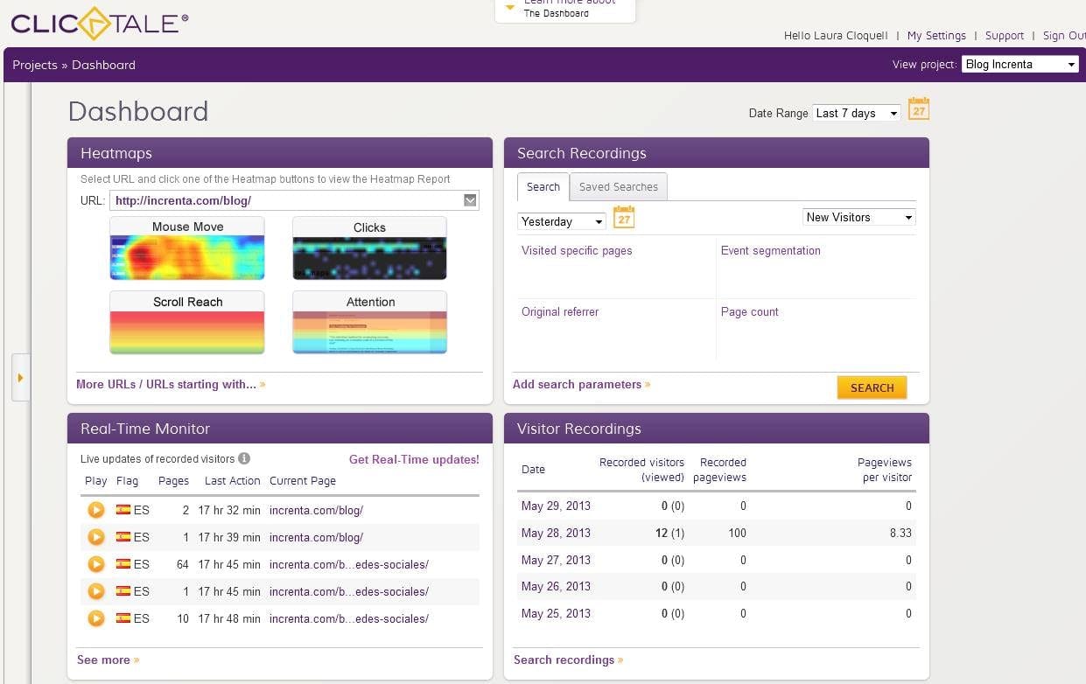Click the Get Real-Time updates link
1086x684 pixels.
(x=414, y=459)
